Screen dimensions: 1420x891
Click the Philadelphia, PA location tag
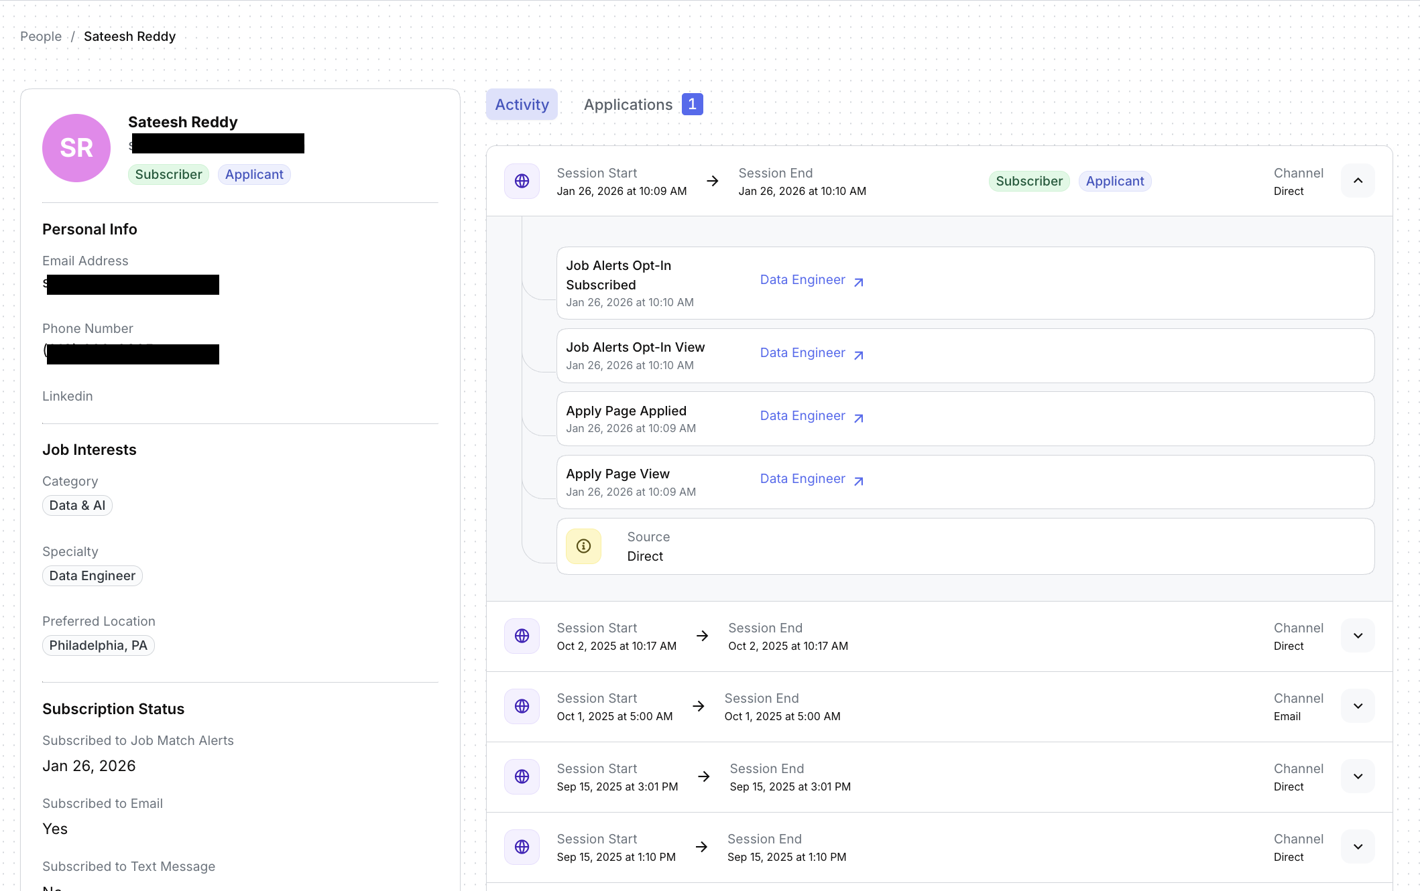[x=98, y=645]
